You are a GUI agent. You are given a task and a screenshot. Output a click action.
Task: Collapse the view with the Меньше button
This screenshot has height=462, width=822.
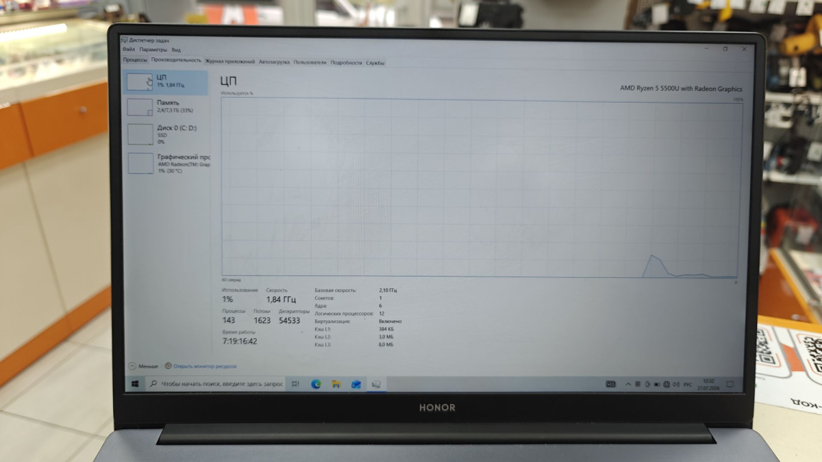(x=143, y=366)
